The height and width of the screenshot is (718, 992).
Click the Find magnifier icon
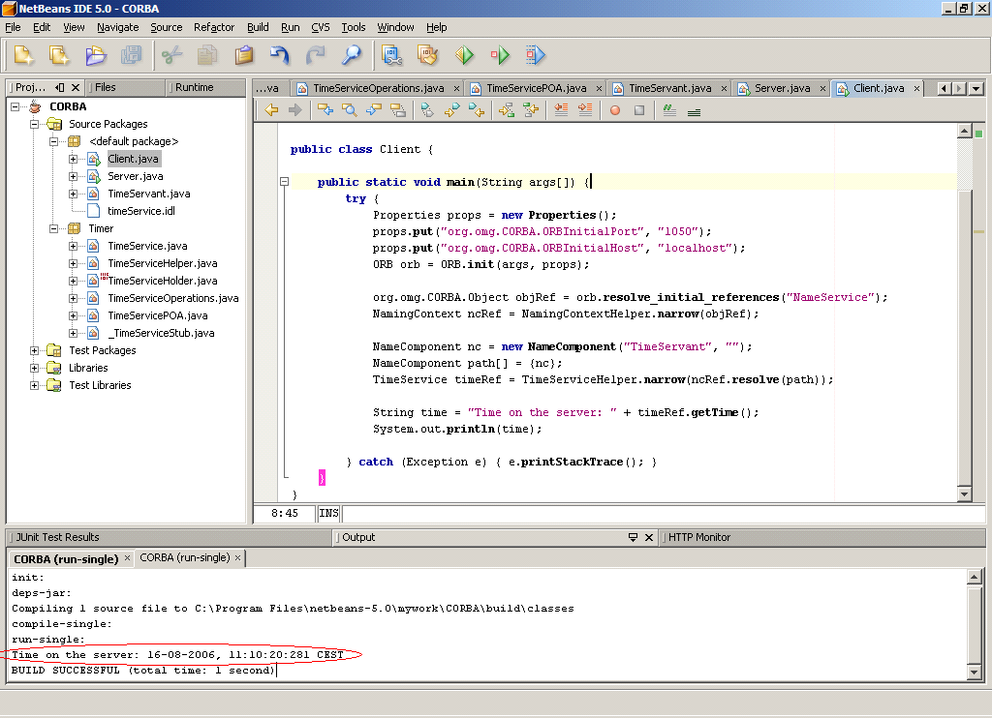pos(351,55)
